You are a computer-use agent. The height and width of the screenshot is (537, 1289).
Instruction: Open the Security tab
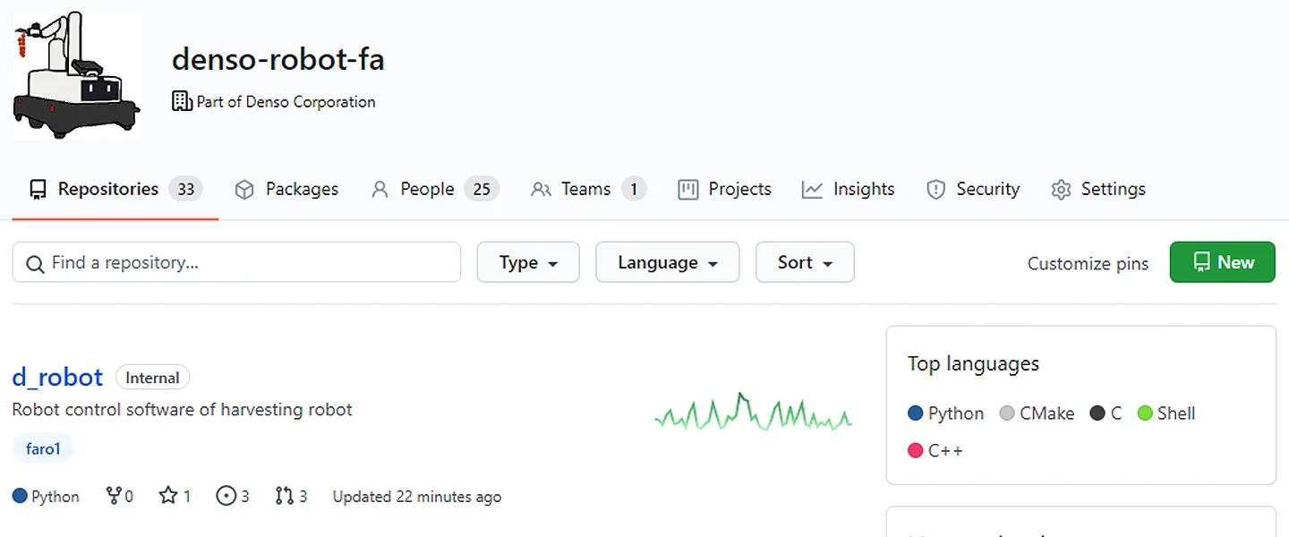pos(973,189)
